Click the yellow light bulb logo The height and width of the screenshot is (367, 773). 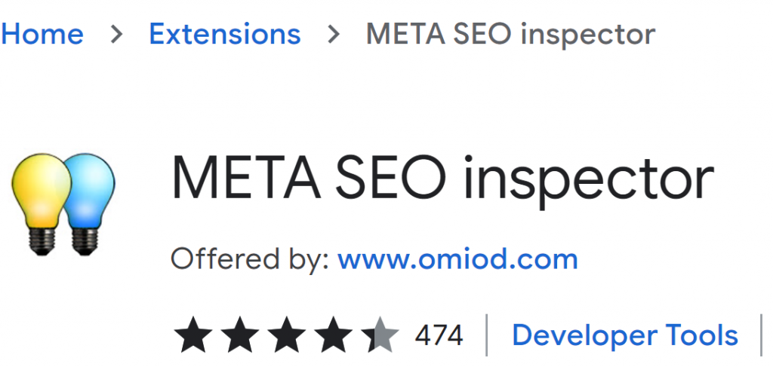[42, 203]
